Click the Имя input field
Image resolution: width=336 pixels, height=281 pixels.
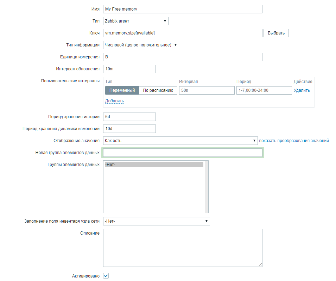(183, 9)
